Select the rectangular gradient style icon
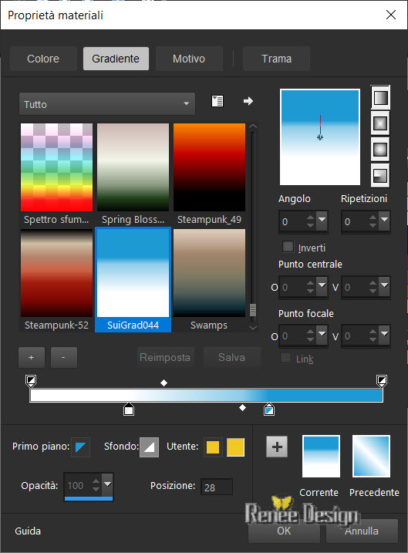The height and width of the screenshot is (553, 408). pos(380,123)
